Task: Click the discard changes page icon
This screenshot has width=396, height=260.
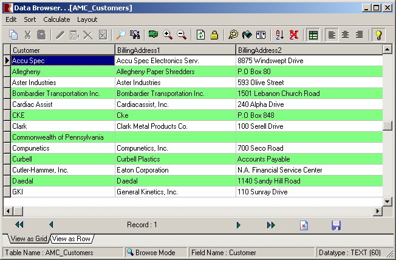Action: click(304, 225)
